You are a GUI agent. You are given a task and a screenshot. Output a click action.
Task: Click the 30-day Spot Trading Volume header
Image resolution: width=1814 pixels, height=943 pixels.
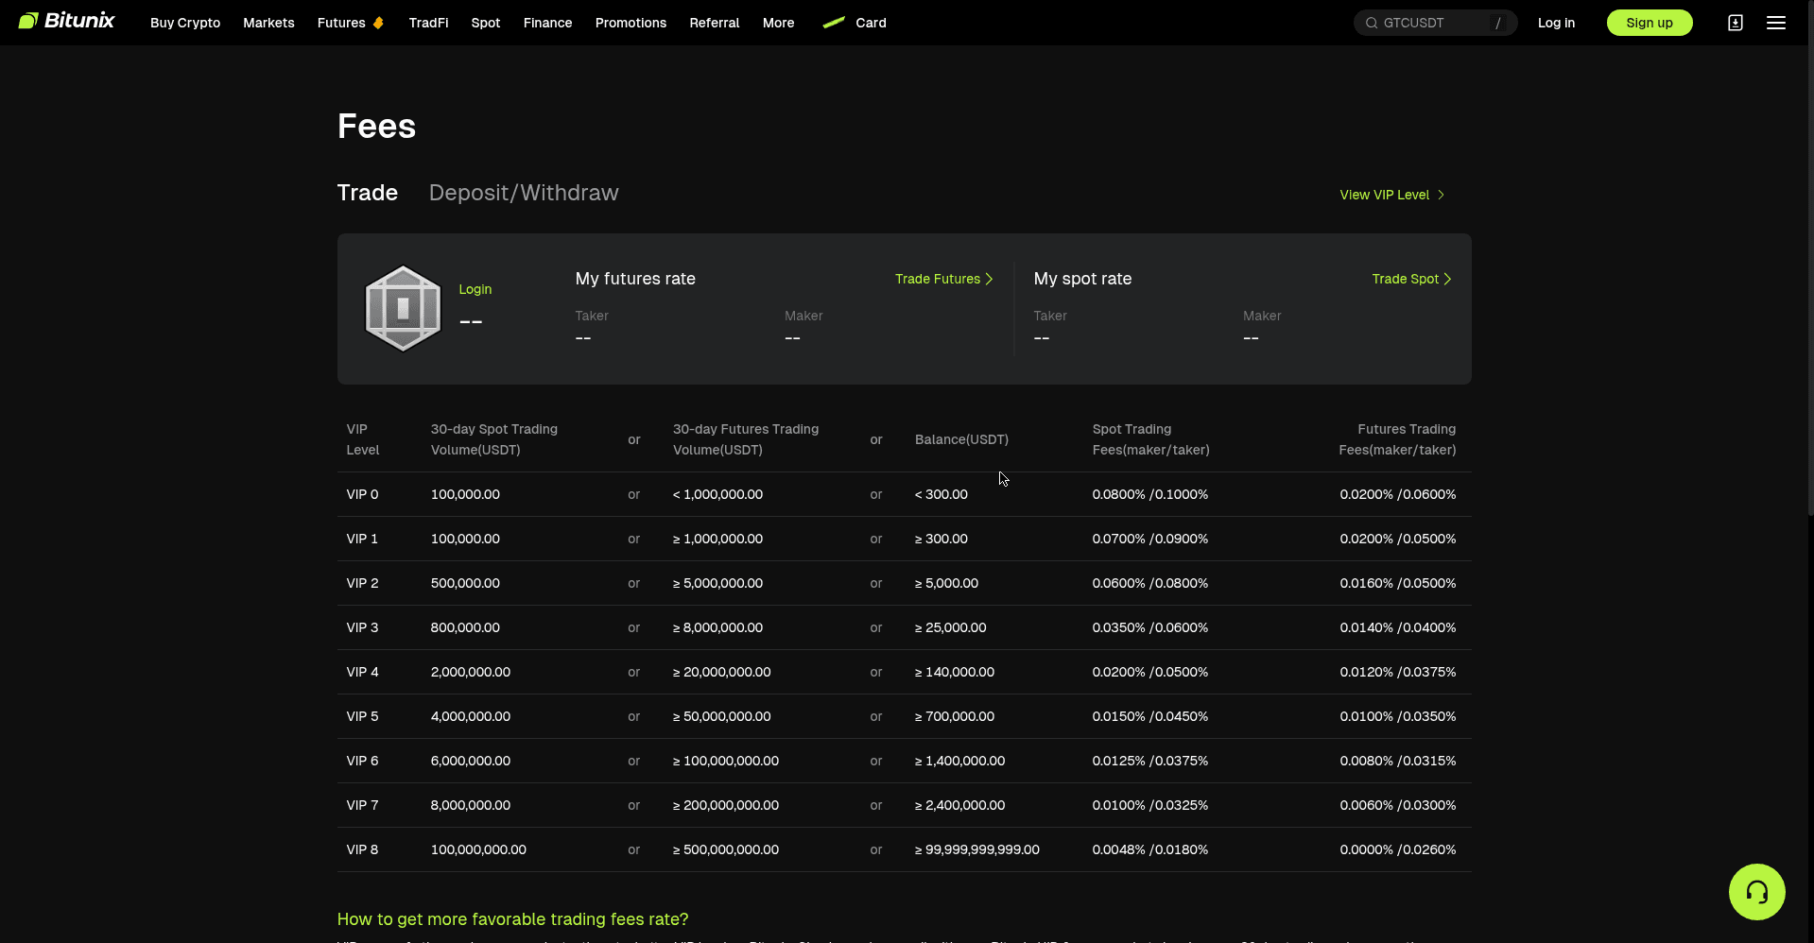click(x=494, y=439)
